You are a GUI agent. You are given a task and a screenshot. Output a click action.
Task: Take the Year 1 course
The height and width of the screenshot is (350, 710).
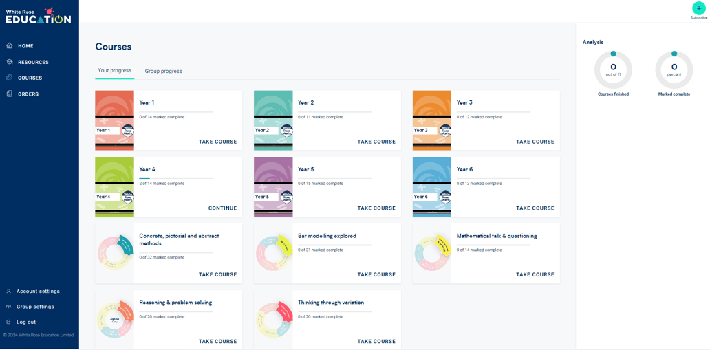[x=218, y=142]
